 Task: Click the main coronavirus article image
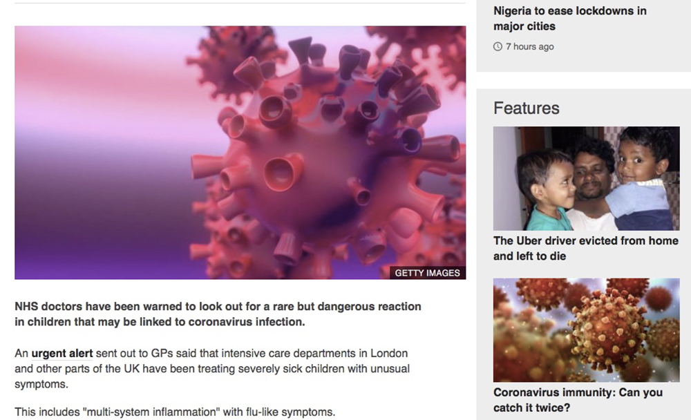tap(240, 153)
